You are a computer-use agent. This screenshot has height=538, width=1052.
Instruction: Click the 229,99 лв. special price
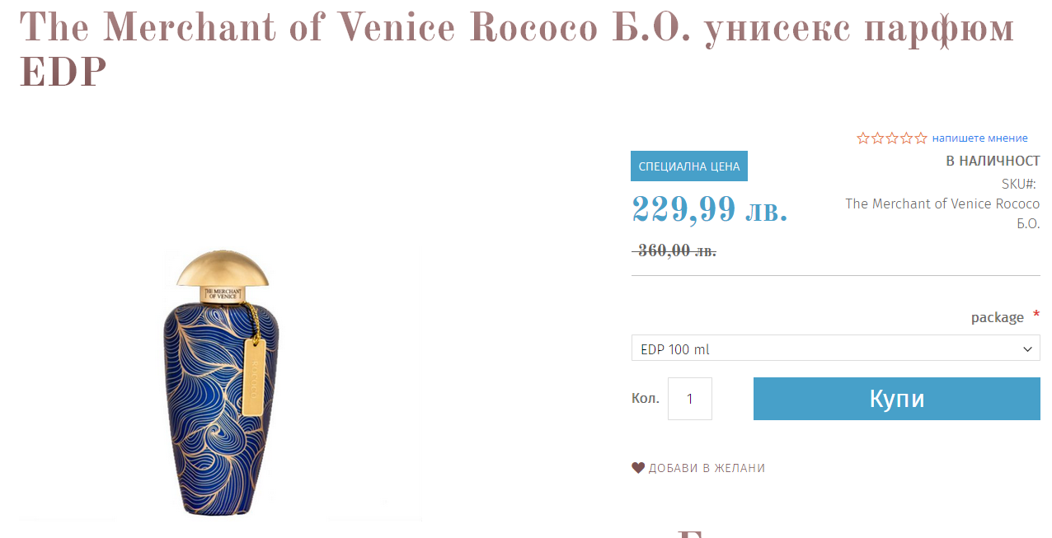pyautogui.click(x=710, y=210)
